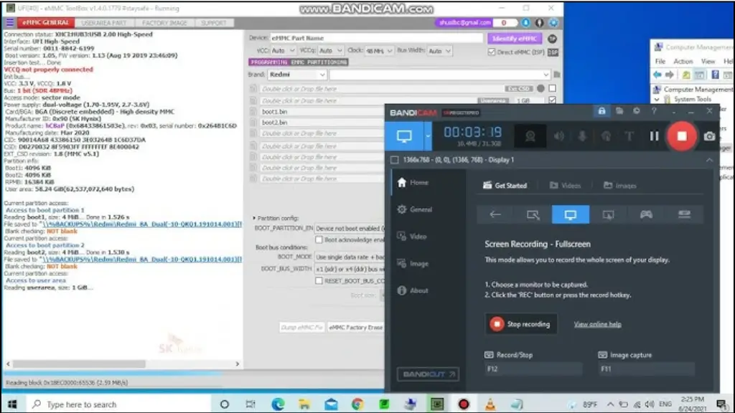Open the Bandicam scheduler clock icon

pos(636,111)
